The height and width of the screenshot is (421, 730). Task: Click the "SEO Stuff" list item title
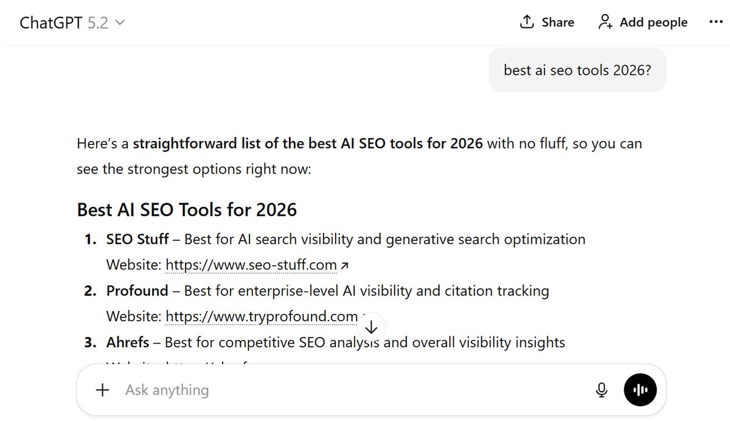(x=137, y=239)
